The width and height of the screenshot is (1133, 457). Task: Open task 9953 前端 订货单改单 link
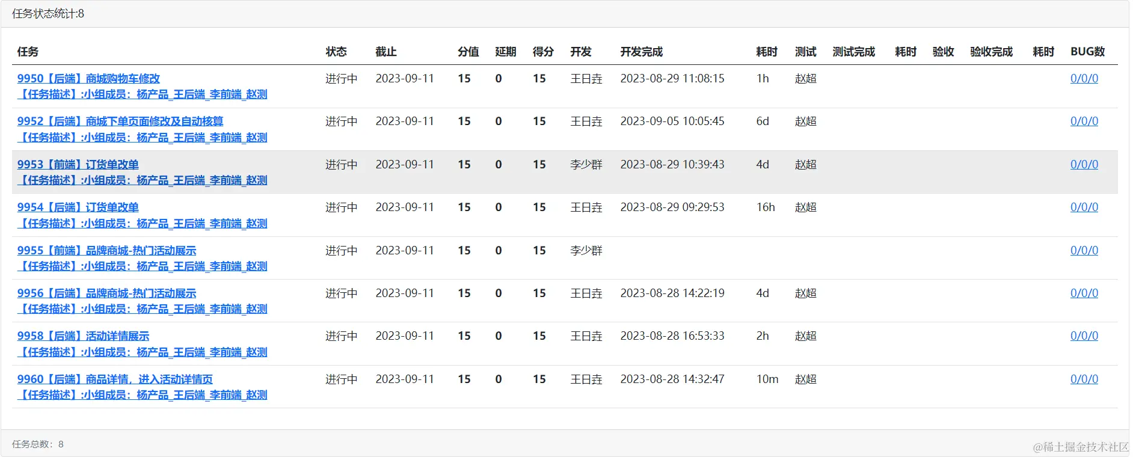coord(78,165)
